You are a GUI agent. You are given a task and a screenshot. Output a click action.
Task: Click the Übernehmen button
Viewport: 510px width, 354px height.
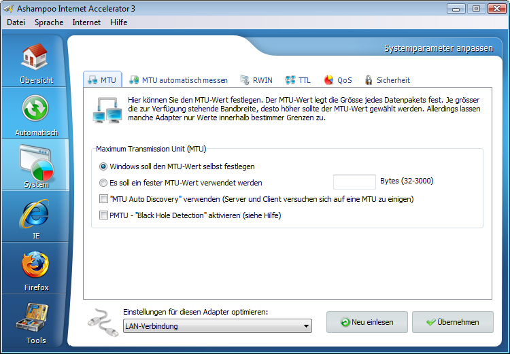click(452, 322)
